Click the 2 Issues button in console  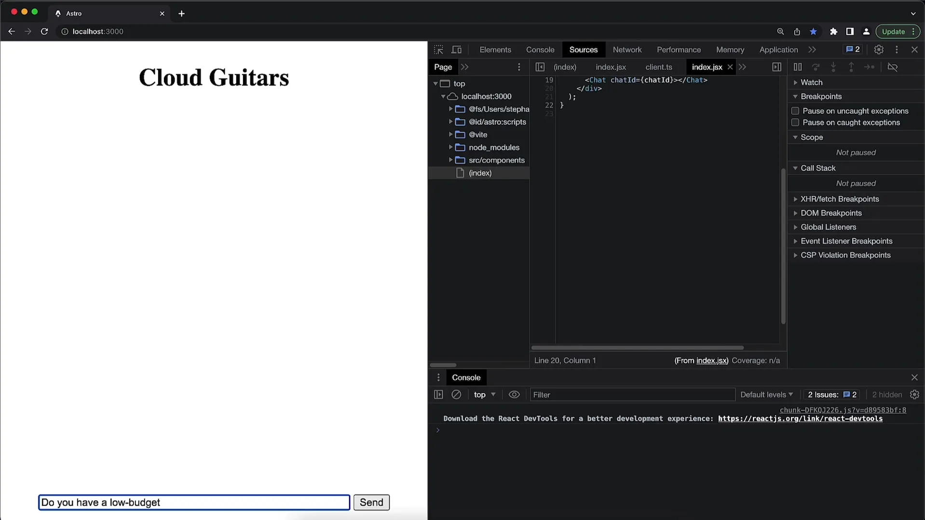(832, 395)
